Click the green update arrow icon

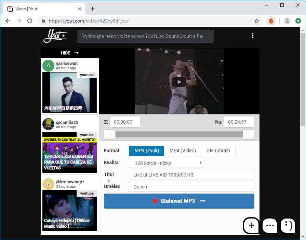click(298, 21)
